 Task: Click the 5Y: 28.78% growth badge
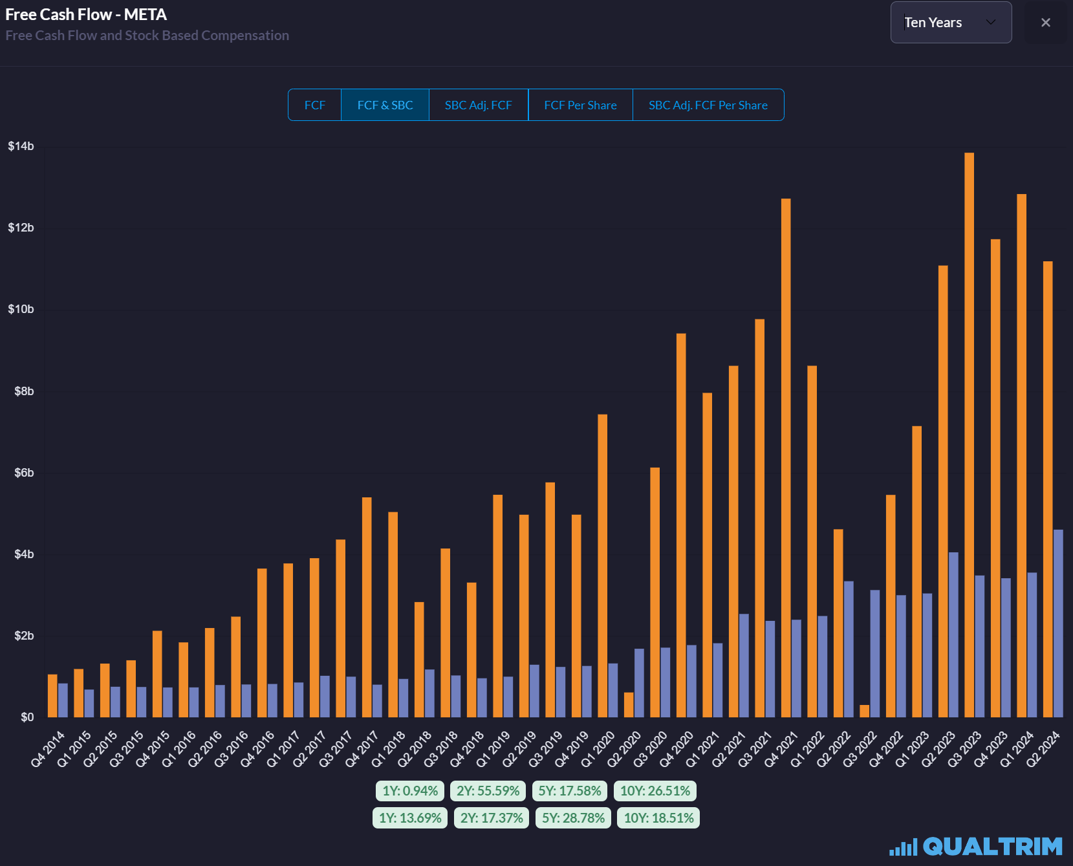(x=573, y=817)
